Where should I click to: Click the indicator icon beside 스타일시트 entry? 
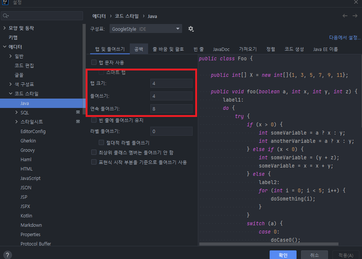[78, 121]
